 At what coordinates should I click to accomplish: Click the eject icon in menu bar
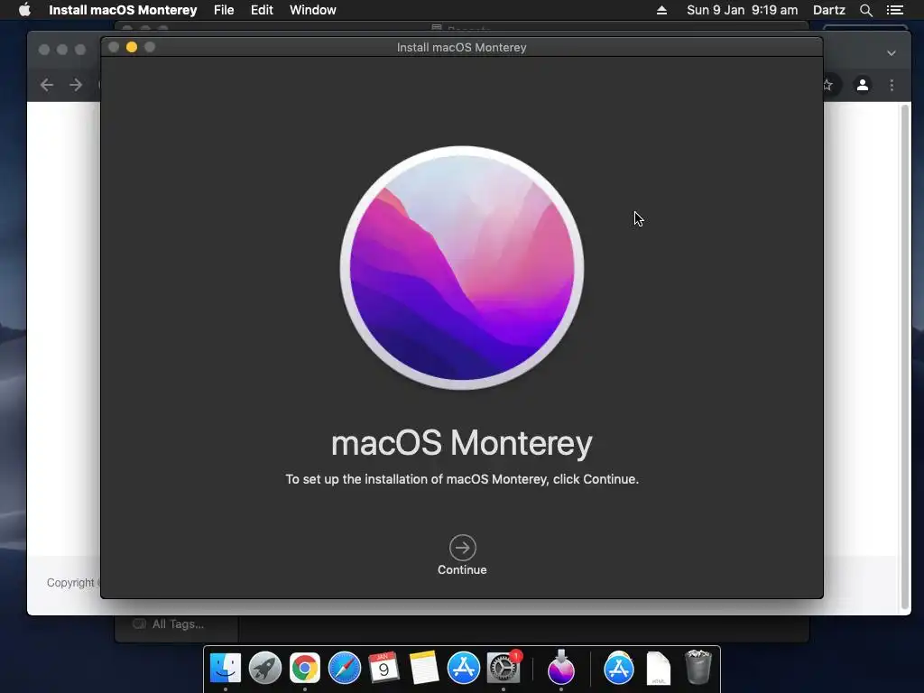(x=661, y=10)
